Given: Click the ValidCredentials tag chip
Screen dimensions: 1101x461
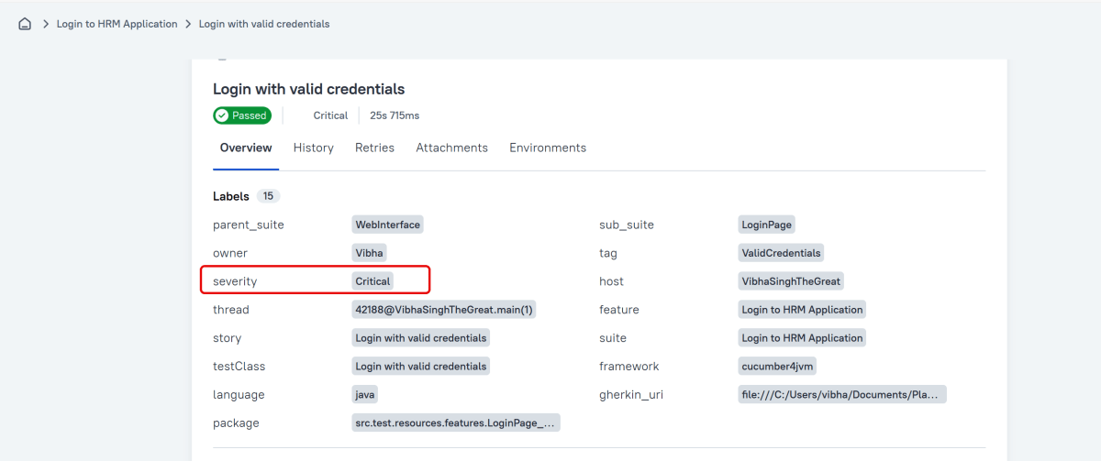Looking at the screenshot, I should tap(781, 253).
